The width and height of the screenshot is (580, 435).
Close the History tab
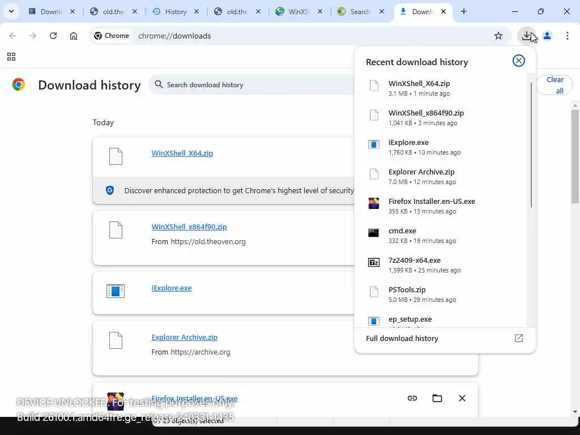197,11
